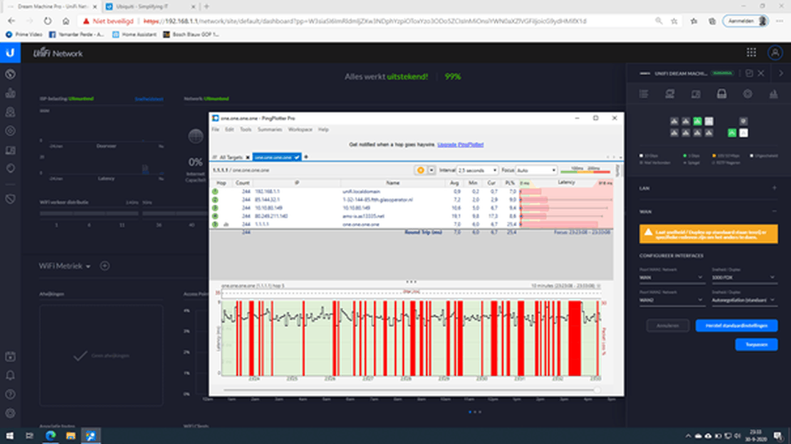Open the 1000 FDX speed/duplex dropdown
Image resolution: width=791 pixels, height=444 pixels.
coord(743,277)
